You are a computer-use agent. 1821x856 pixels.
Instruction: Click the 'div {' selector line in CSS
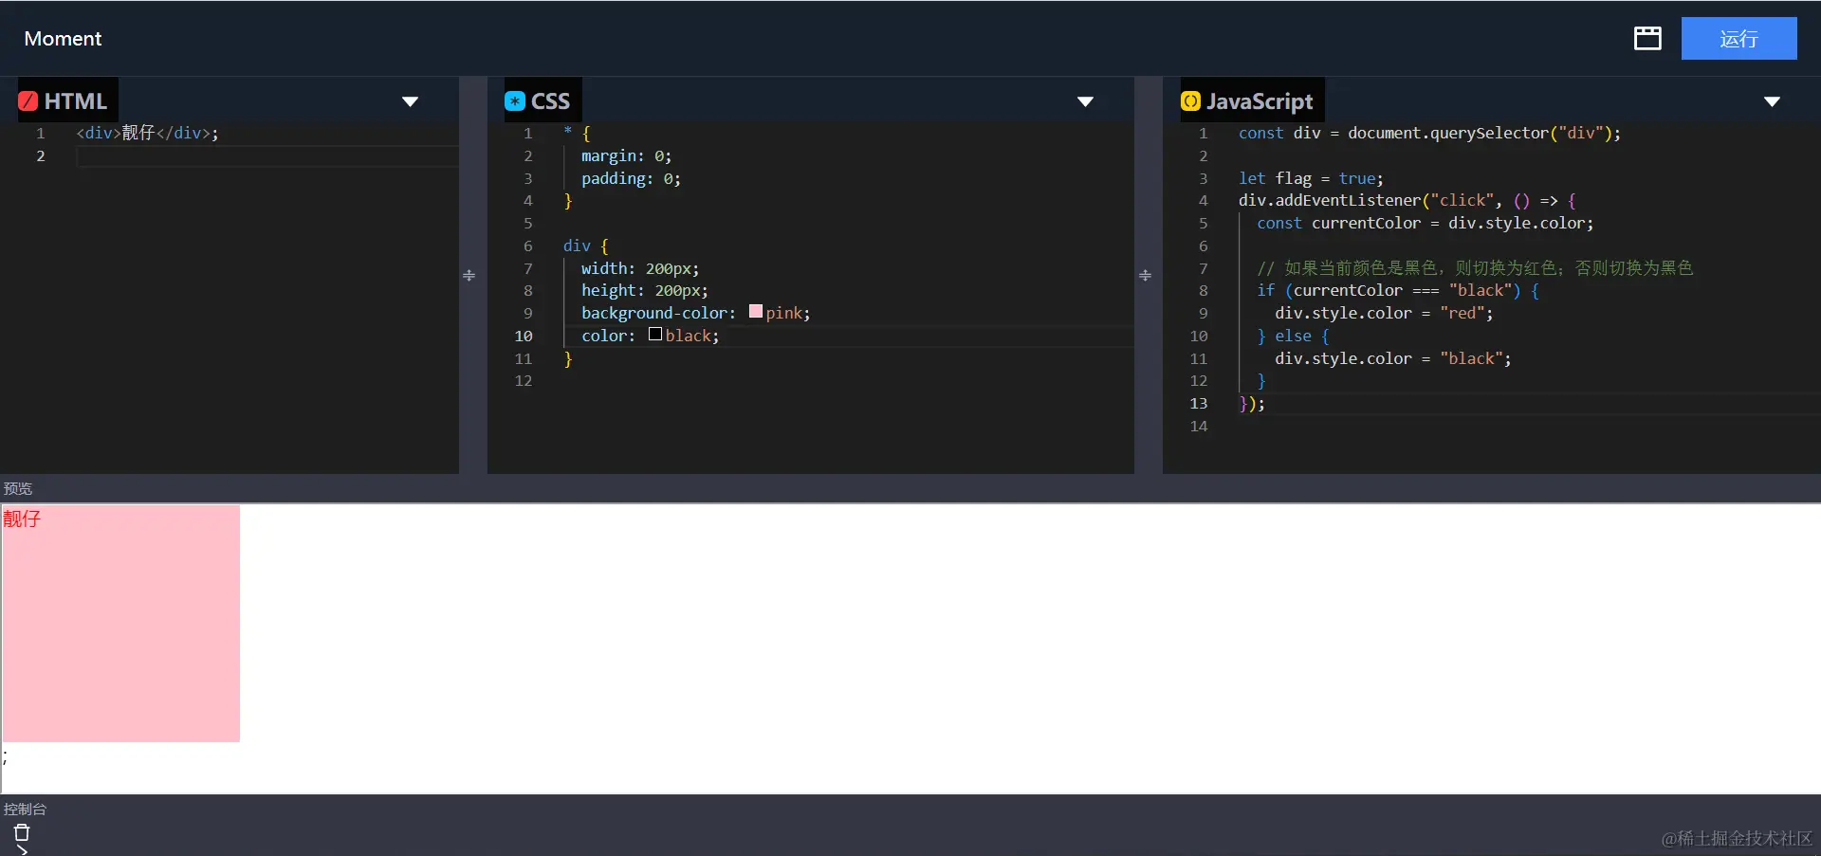click(x=585, y=246)
